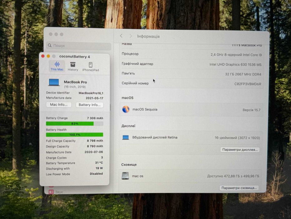
Task: Click the Low Power Mode Disabled value
Action: click(96, 174)
